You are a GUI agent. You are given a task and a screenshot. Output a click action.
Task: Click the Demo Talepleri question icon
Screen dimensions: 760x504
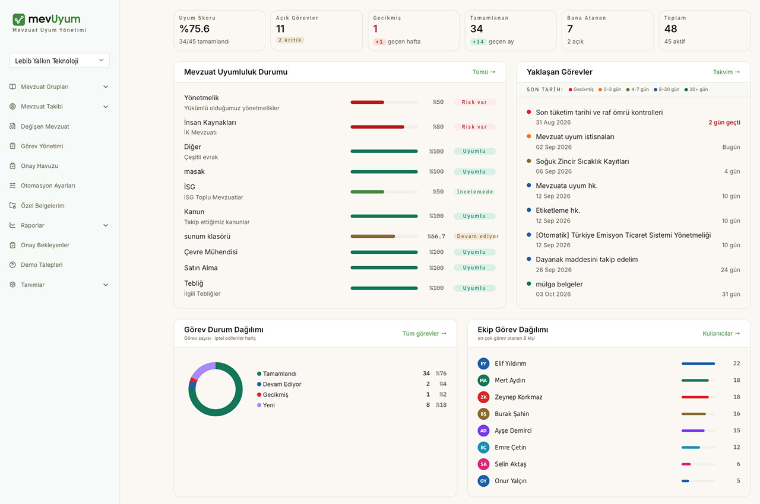click(12, 265)
